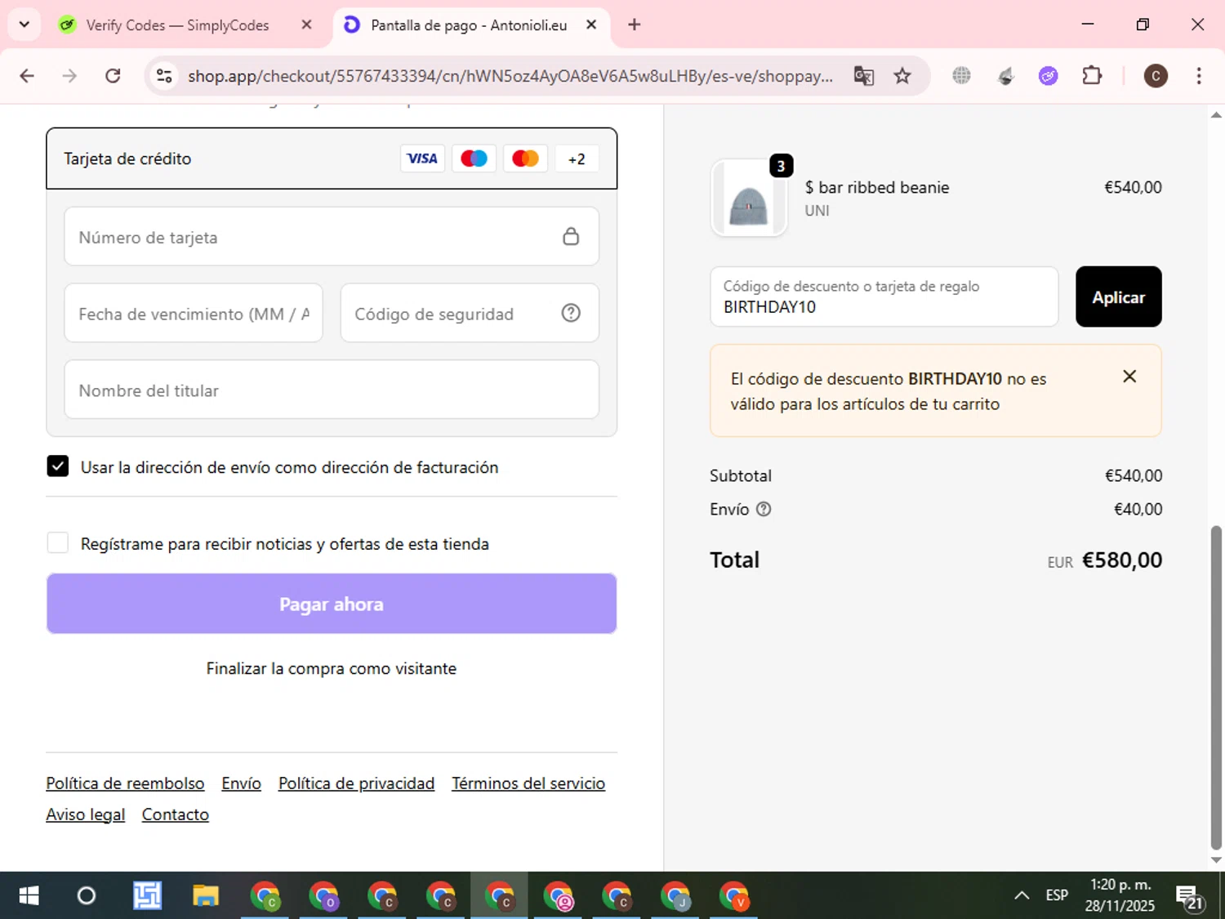The width and height of the screenshot is (1225, 919).
Task: Open the Contacto link
Action: (176, 814)
